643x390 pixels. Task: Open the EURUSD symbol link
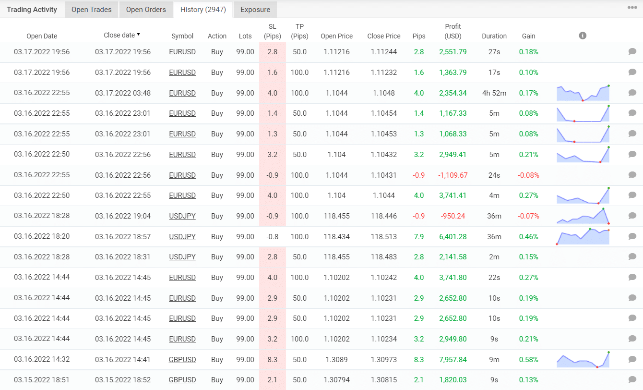pos(182,51)
